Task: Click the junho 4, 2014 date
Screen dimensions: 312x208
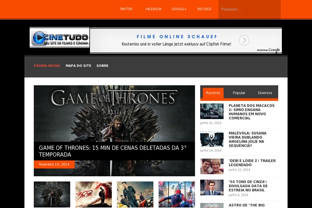Action: (238, 195)
